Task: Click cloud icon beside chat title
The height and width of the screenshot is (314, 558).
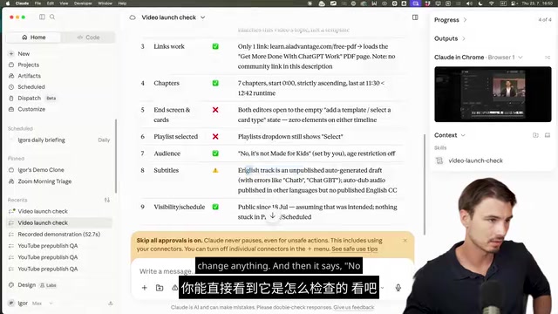Action: [133, 17]
